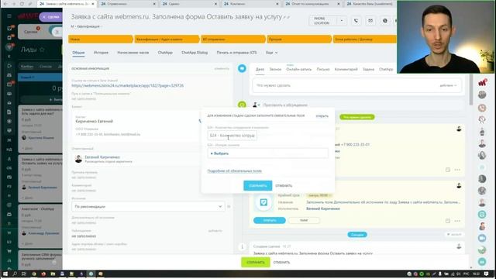Click the teal video camera icon in right panel
496x279 pixels.
(x=482, y=238)
